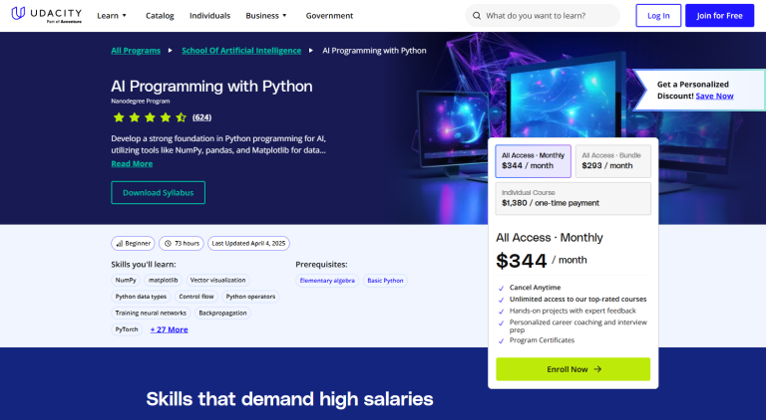Show the + 27 More skills
The image size is (766, 420).
coord(169,329)
